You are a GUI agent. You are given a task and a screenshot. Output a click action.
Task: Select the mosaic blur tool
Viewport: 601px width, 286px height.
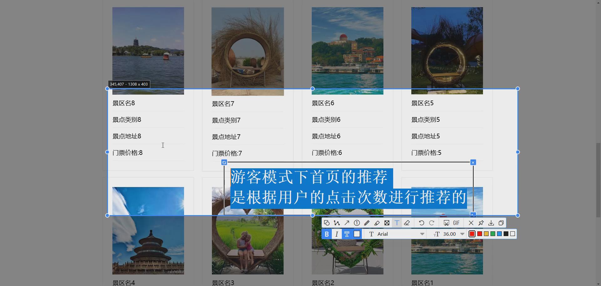coord(387,223)
